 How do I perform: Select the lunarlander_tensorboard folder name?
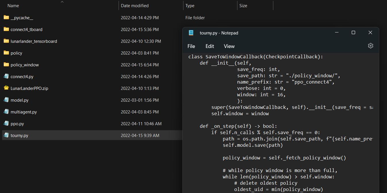[34, 41]
